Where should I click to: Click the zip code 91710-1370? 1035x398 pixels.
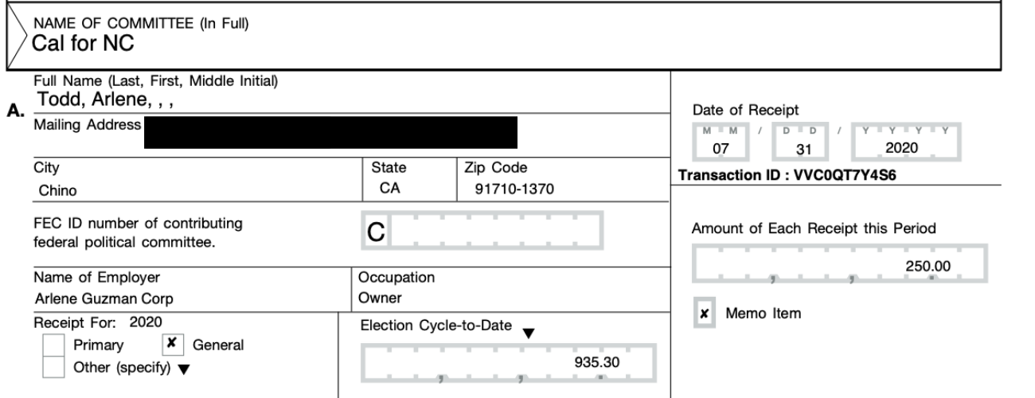pyautogui.click(x=510, y=190)
